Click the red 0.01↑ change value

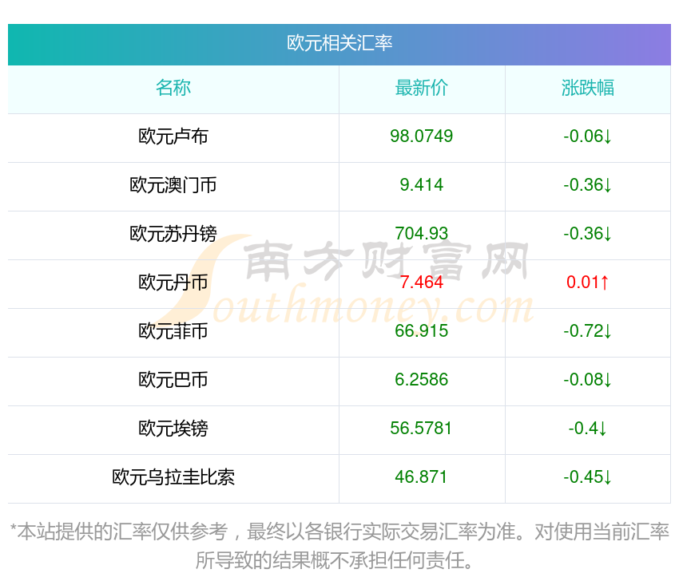coord(588,283)
